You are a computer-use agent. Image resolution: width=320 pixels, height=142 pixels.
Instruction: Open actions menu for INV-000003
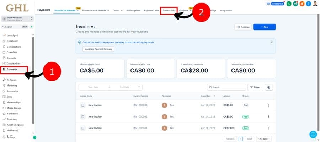pyautogui.click(x=268, y=105)
